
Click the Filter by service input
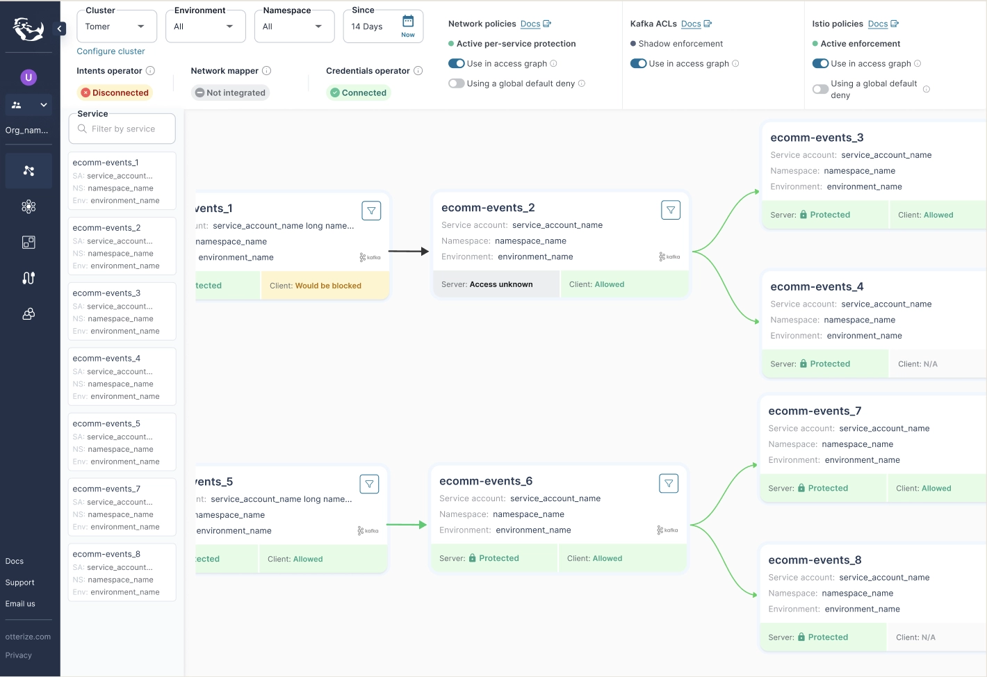tap(122, 129)
